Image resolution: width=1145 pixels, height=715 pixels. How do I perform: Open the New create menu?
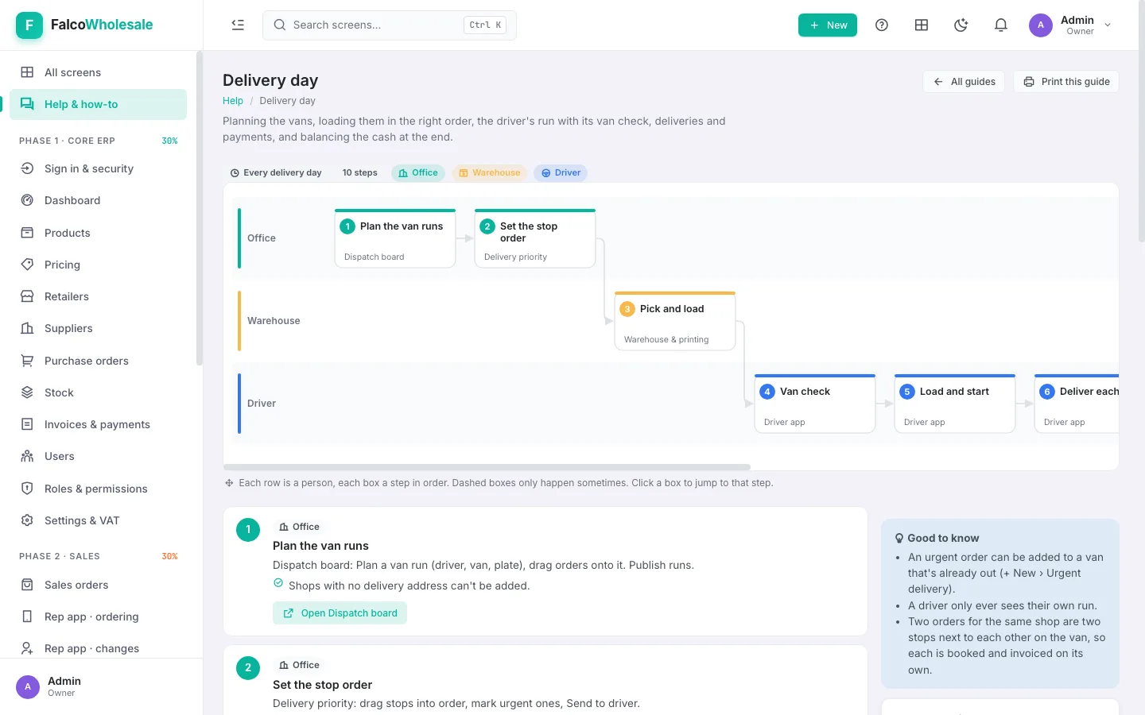pos(828,25)
